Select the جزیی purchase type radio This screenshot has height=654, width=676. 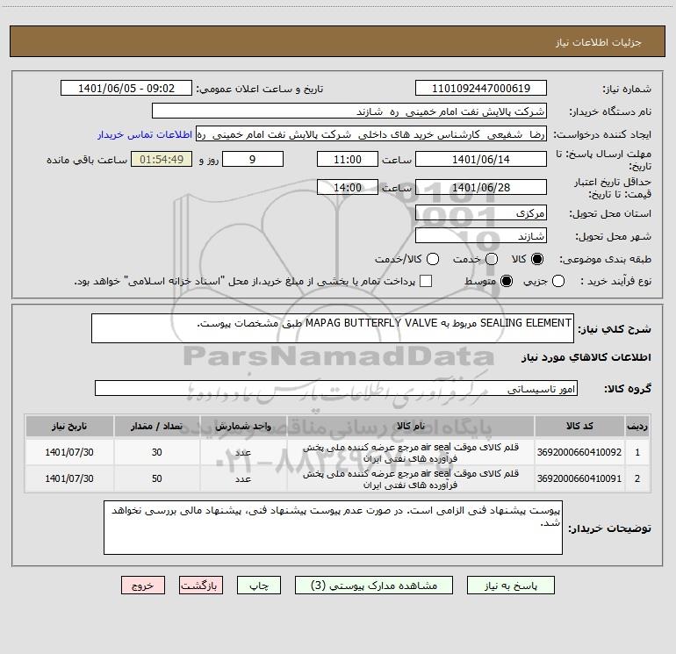click(x=558, y=281)
